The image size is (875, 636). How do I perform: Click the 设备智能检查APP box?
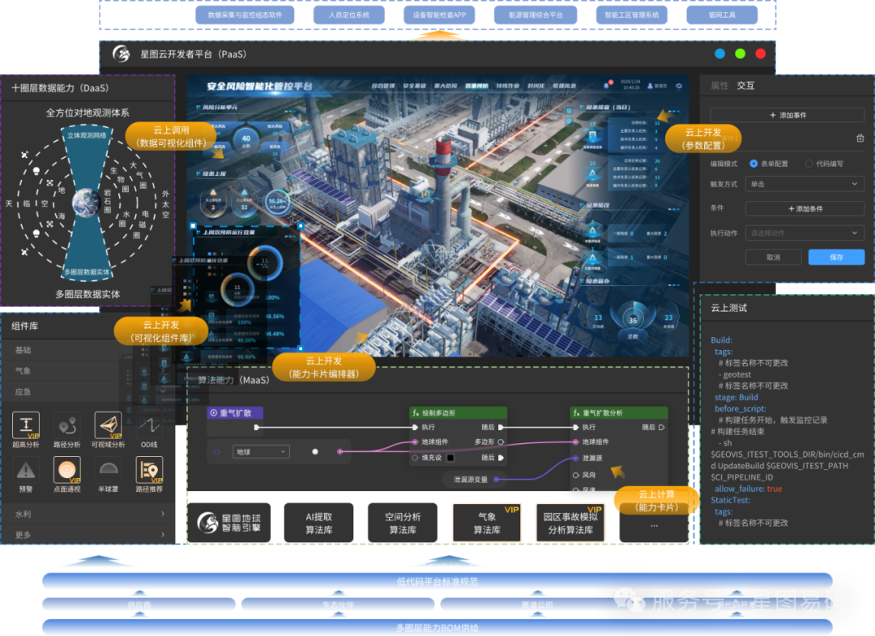[x=439, y=15]
